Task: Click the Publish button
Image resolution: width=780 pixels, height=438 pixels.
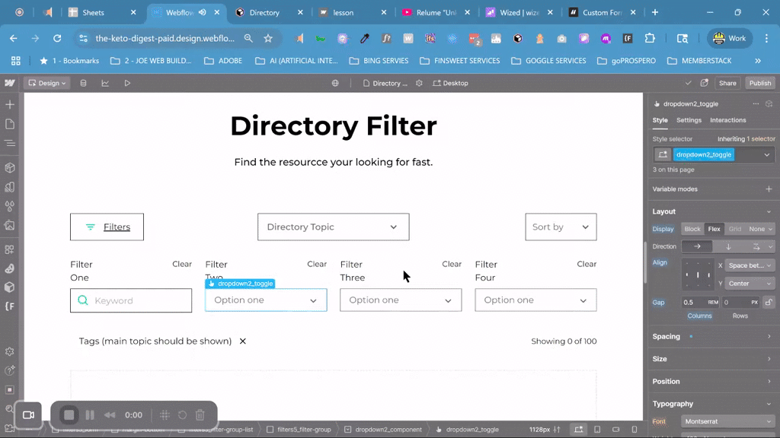Action: (x=759, y=83)
